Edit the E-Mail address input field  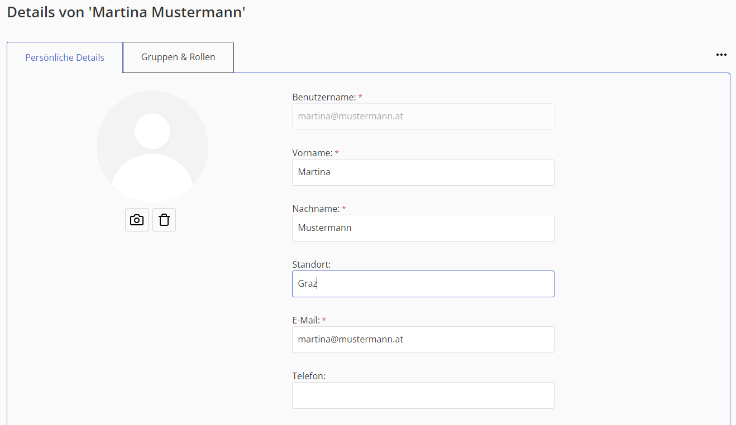click(x=423, y=340)
